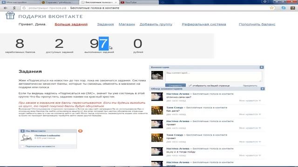The image size is (298, 167).
Task: Click the 'Задания' section heading
Action: (x=30, y=71)
